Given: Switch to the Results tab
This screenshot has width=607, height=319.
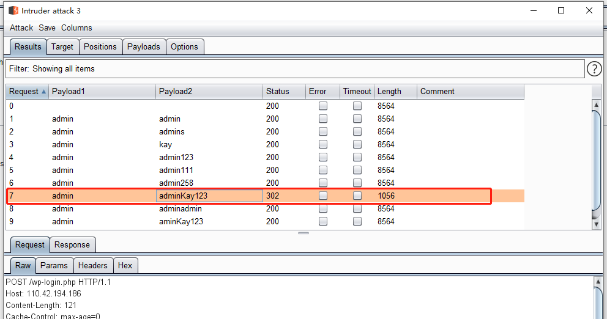Looking at the screenshot, I should pyautogui.click(x=28, y=47).
